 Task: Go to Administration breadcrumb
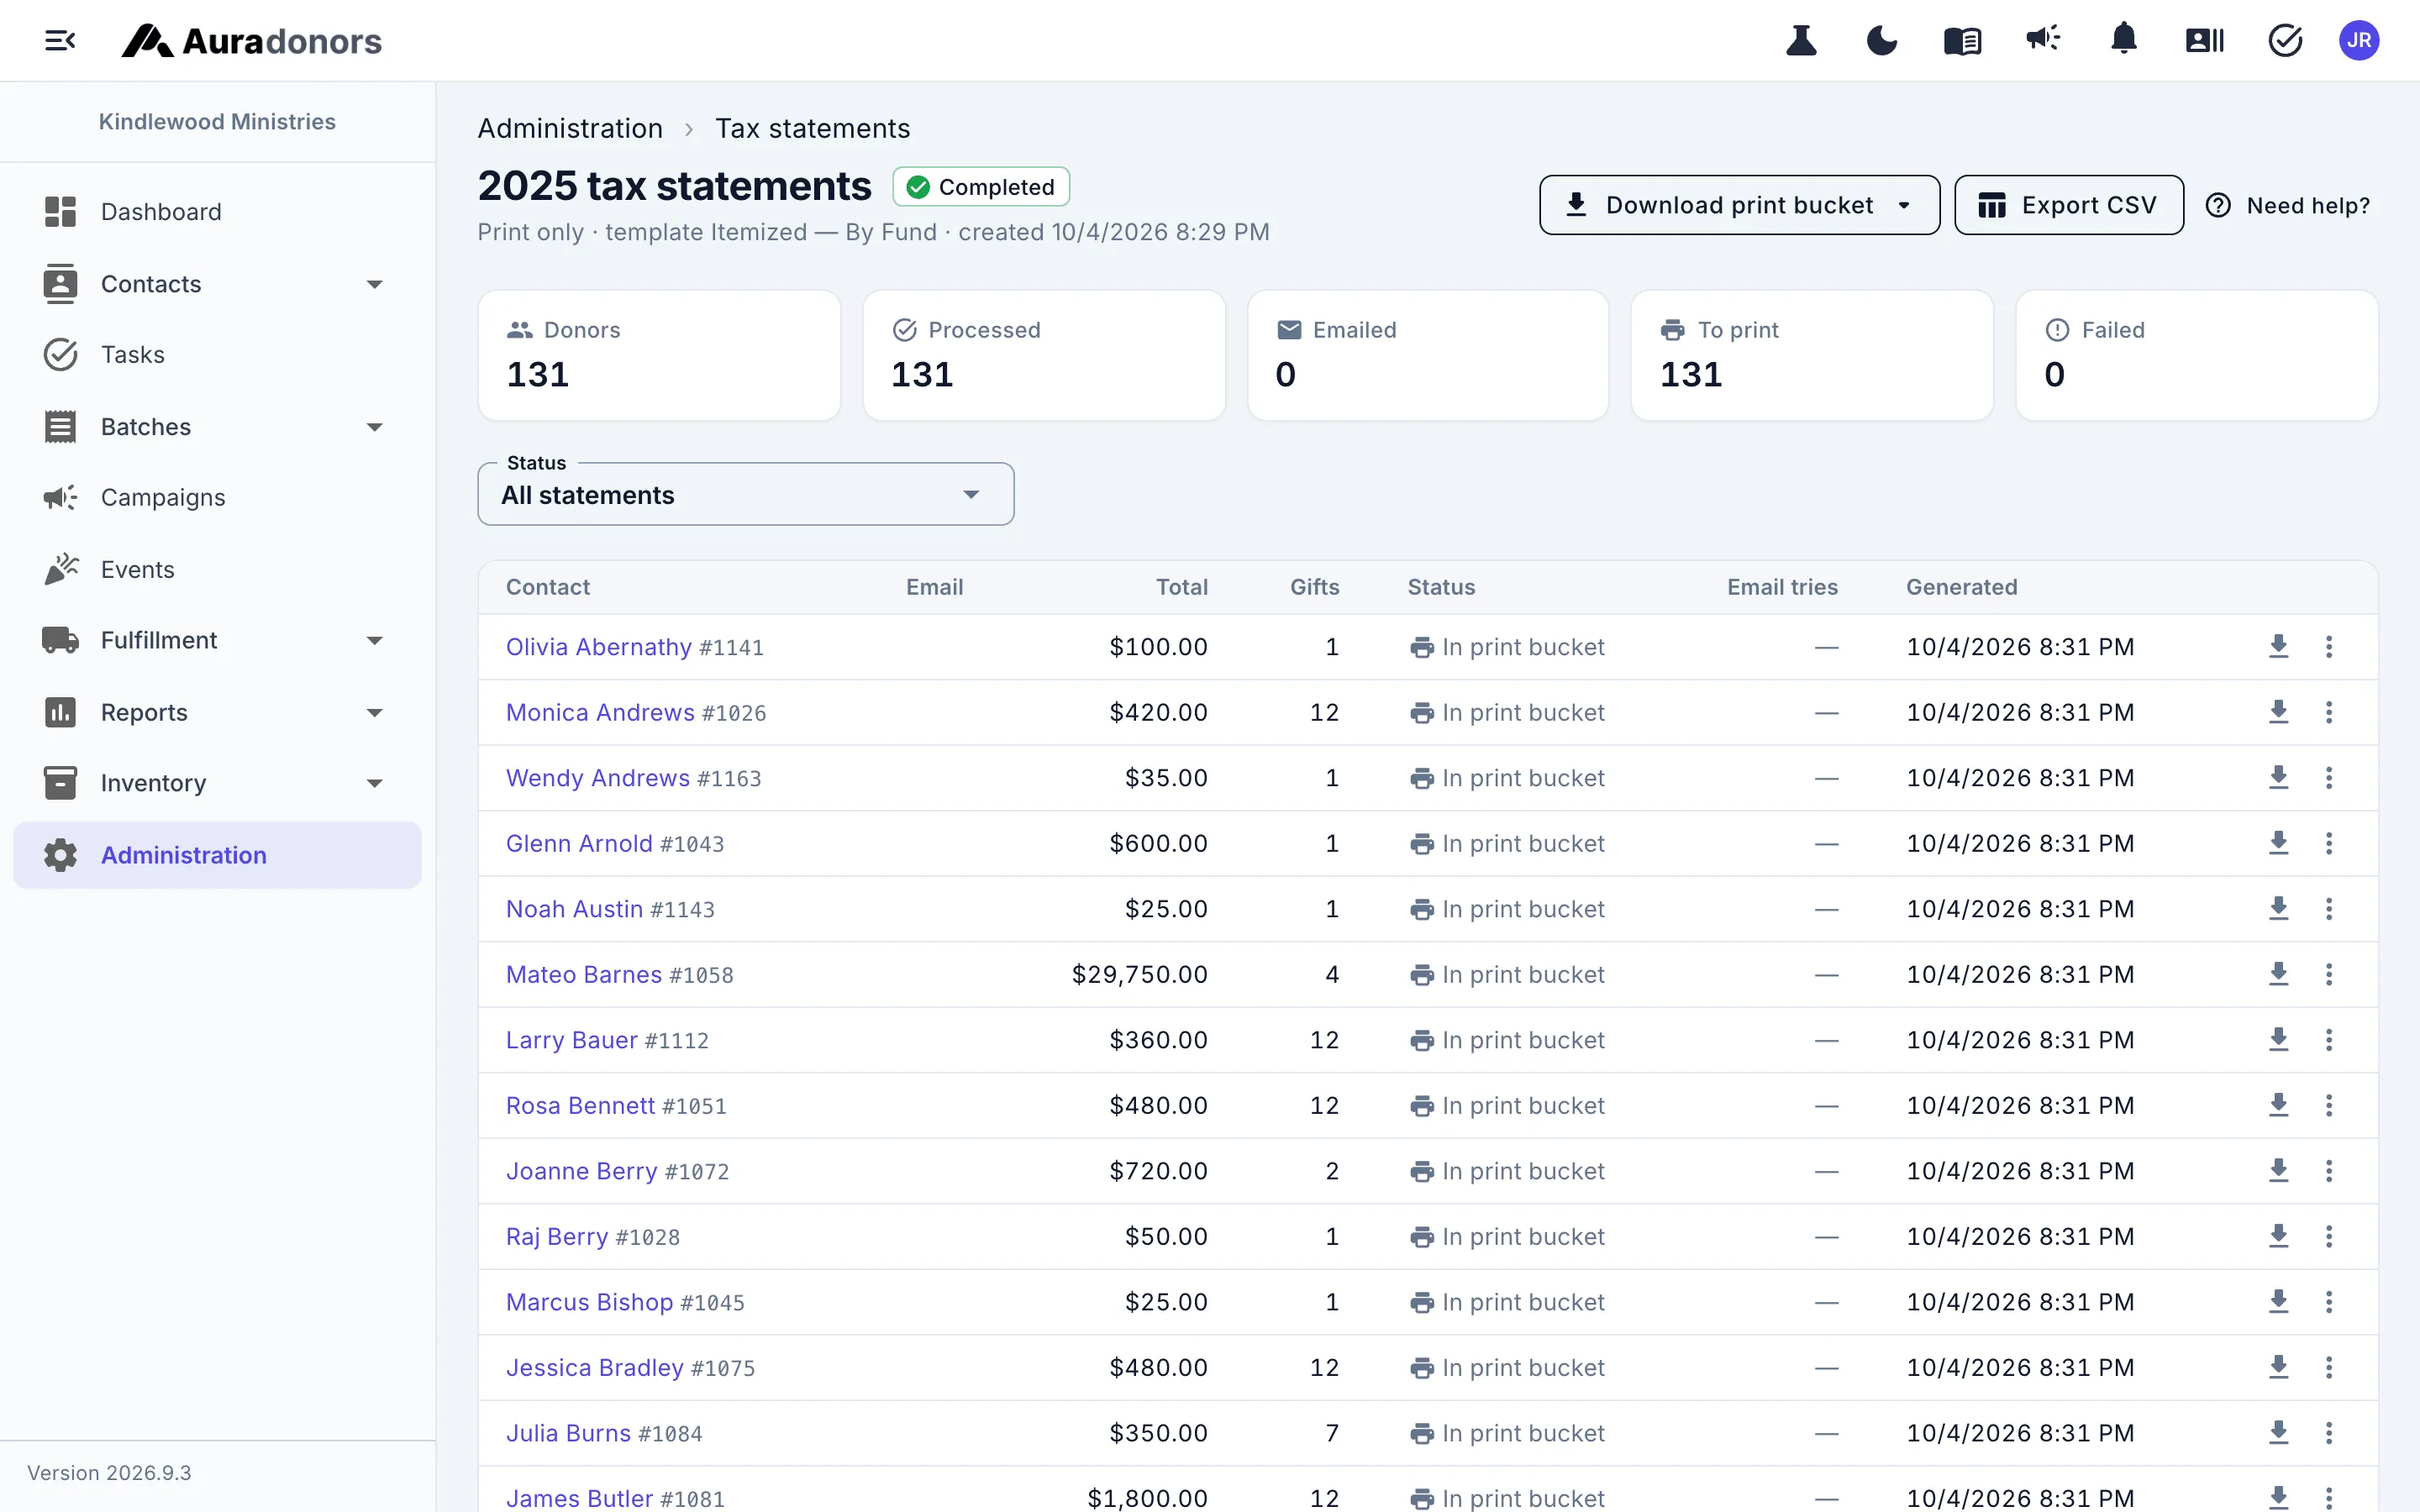tap(570, 128)
